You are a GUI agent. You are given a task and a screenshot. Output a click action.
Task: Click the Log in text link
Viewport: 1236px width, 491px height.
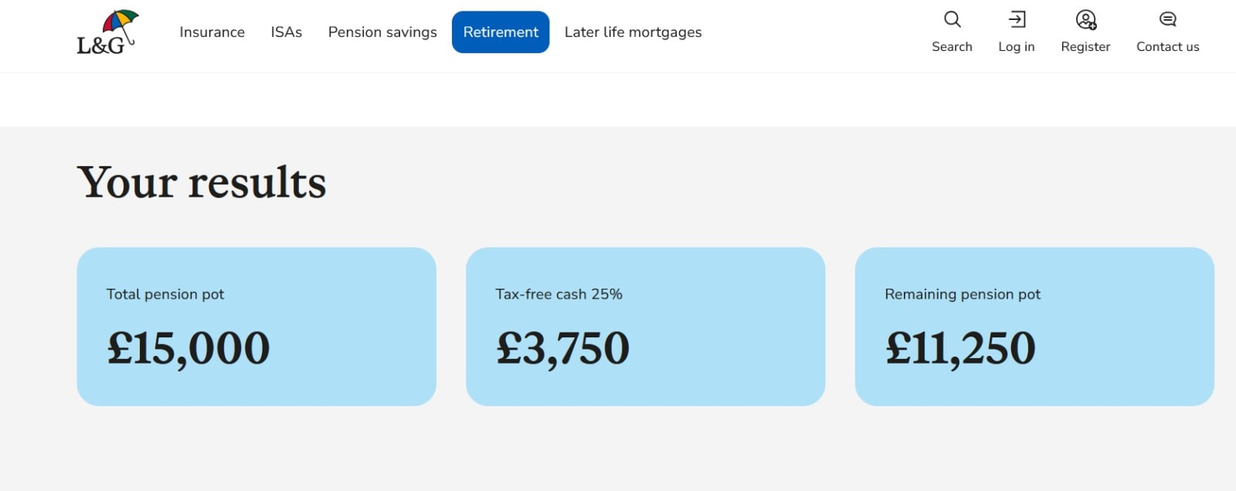(1017, 47)
